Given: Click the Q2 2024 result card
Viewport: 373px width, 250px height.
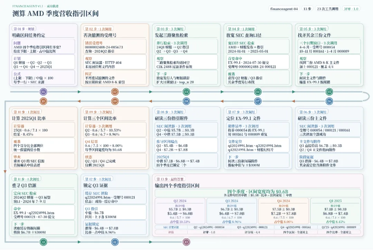Looking at the screenshot, I should tap(180, 211).
